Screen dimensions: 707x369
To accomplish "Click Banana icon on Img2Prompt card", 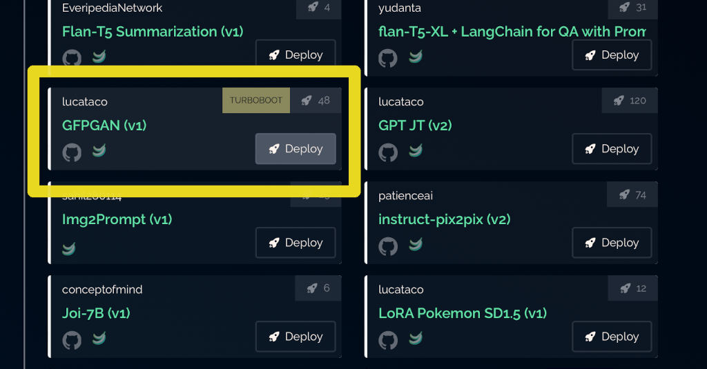I will pyautogui.click(x=69, y=248).
